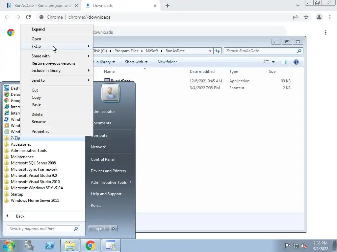The image size is (337, 252).
Task: Click the Log off button
Action: (x=99, y=229)
